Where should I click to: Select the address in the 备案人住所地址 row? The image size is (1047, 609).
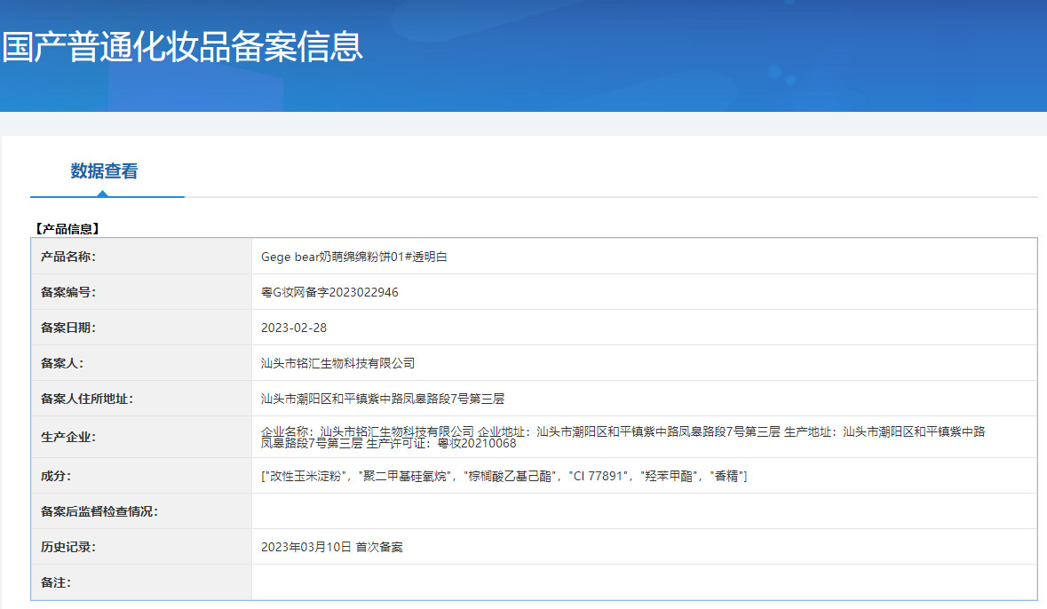tap(383, 399)
